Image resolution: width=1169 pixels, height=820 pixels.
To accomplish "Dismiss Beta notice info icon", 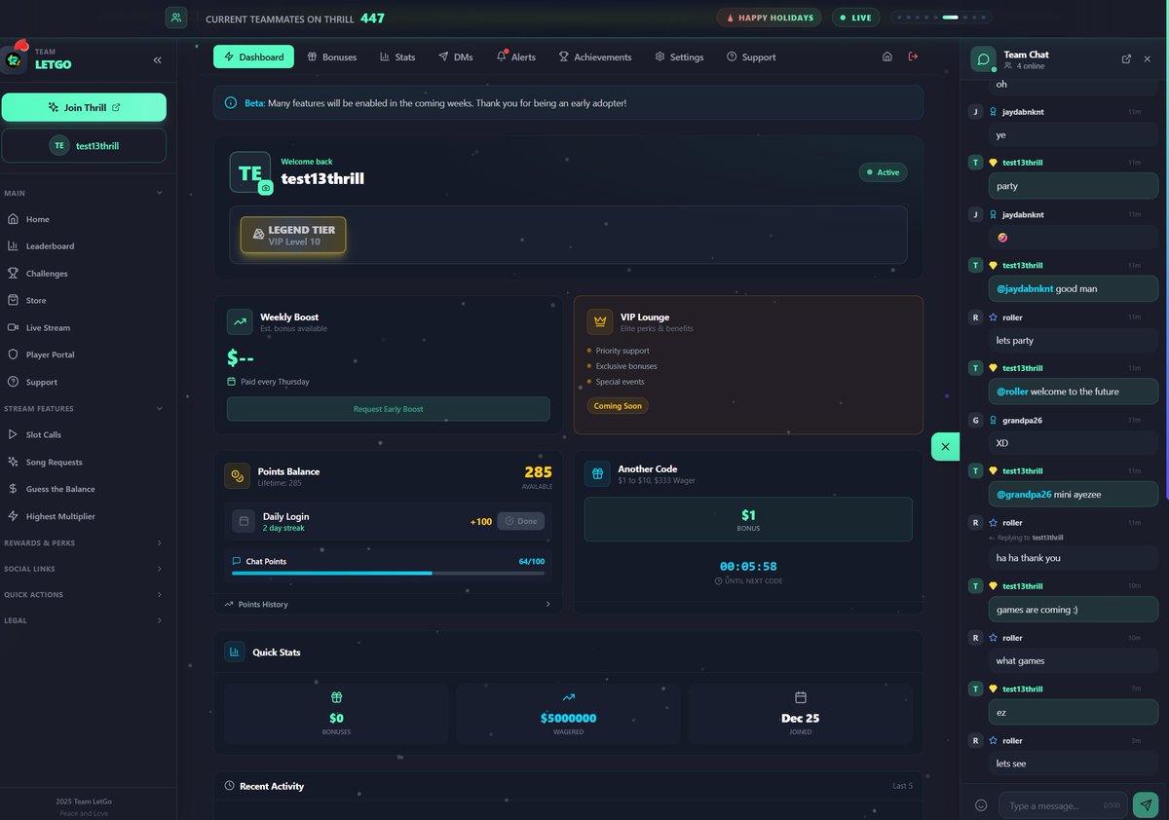I will point(230,102).
